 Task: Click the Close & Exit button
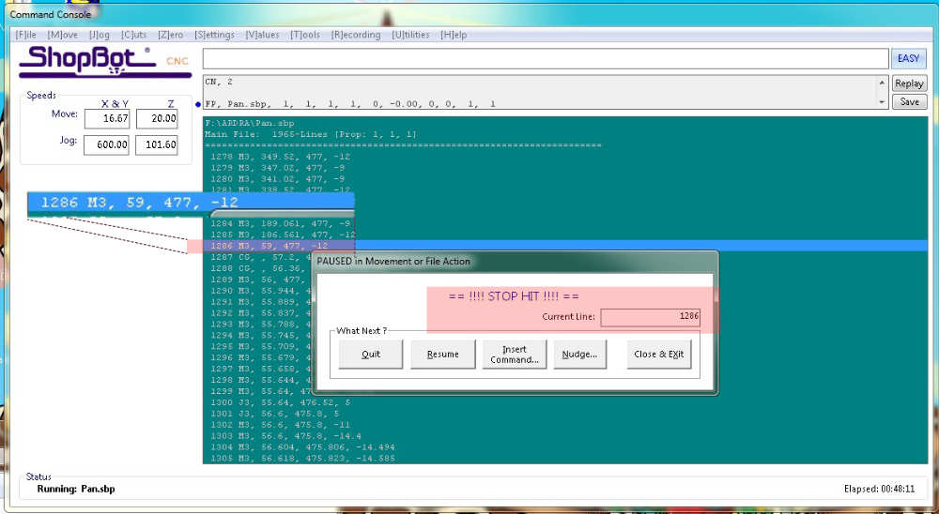(659, 355)
